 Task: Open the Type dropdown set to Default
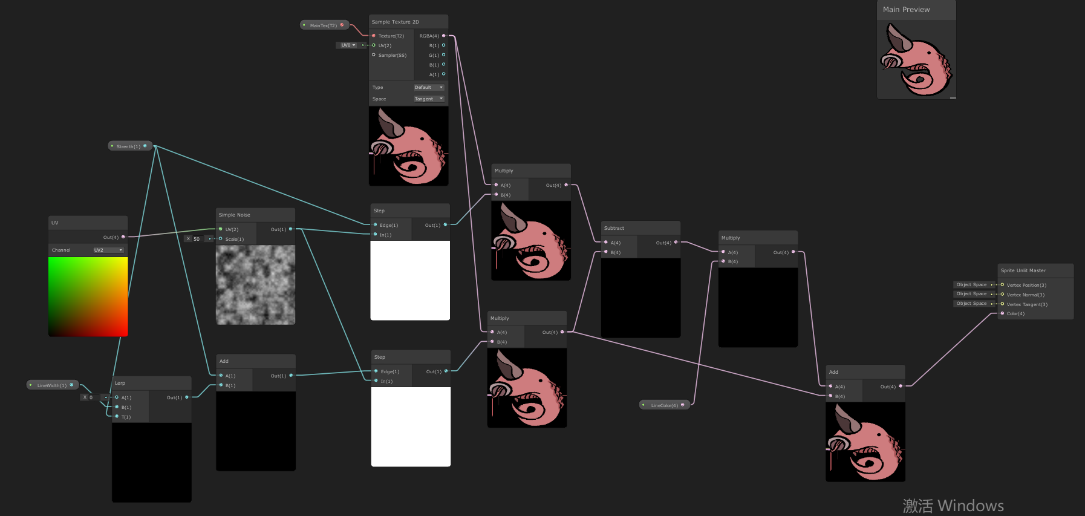coord(429,88)
